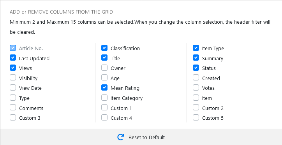Screen dimensions: 282x145
Task: Check the Type column checkbox
Action: click(x=13, y=98)
